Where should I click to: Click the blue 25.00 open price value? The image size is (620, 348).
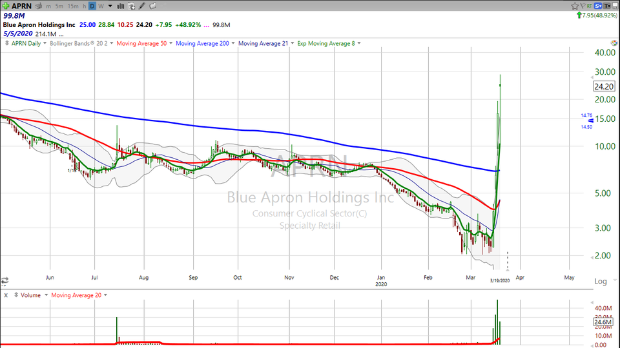click(x=87, y=25)
